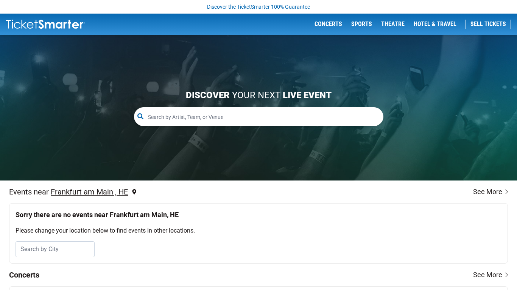Click the artist, team, or venue search bar

(258, 117)
